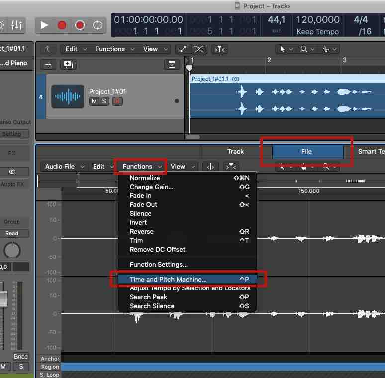Select the Pointer tool in Tracks toolbar

pyautogui.click(x=283, y=49)
